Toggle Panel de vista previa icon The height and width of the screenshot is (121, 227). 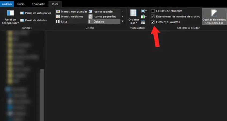(22, 13)
